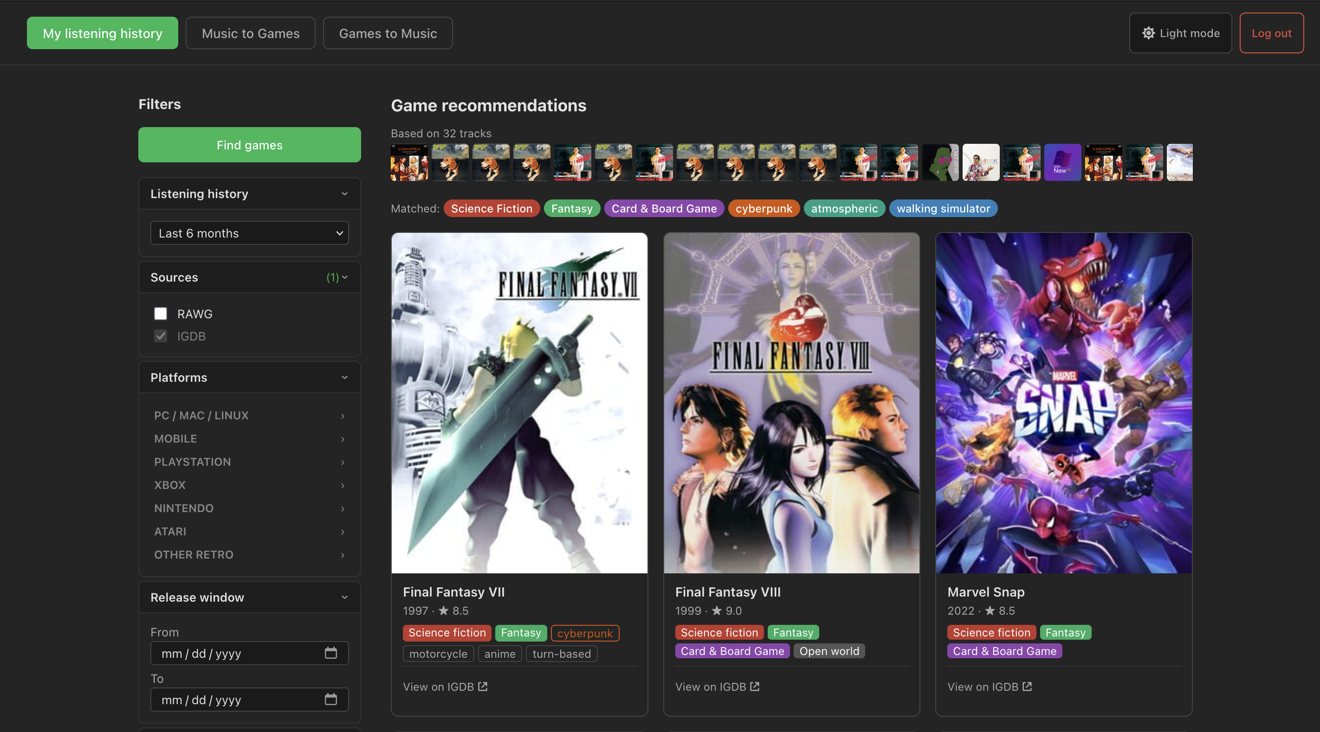Open the To date calendar picker icon
The height and width of the screenshot is (732, 1320).
click(331, 699)
